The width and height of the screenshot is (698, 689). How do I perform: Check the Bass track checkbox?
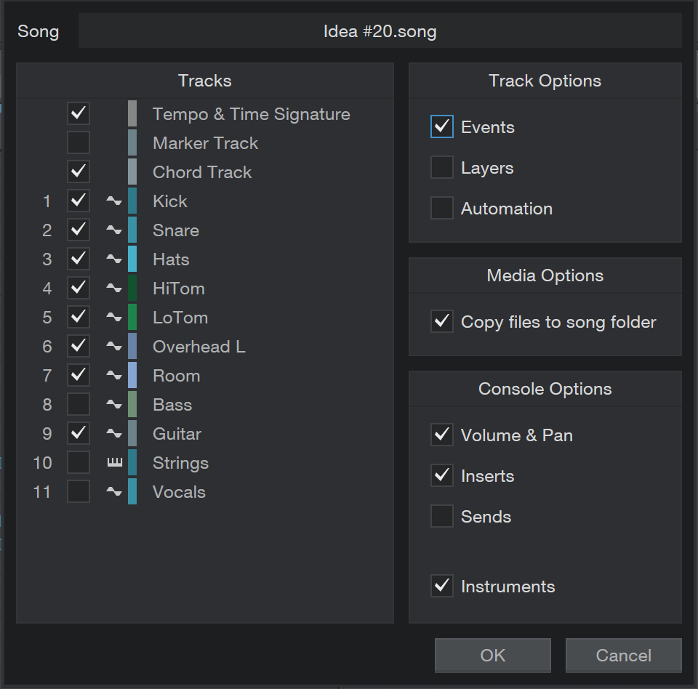pyautogui.click(x=79, y=404)
